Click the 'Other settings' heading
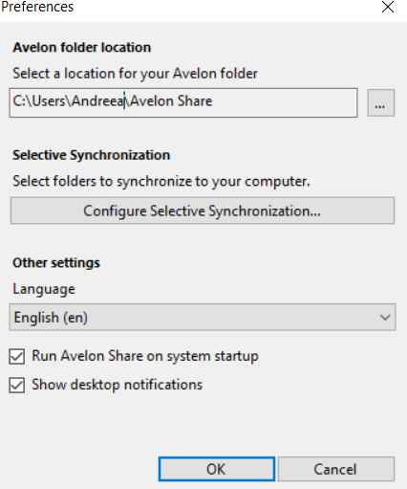The height and width of the screenshot is (489, 407). 56,263
